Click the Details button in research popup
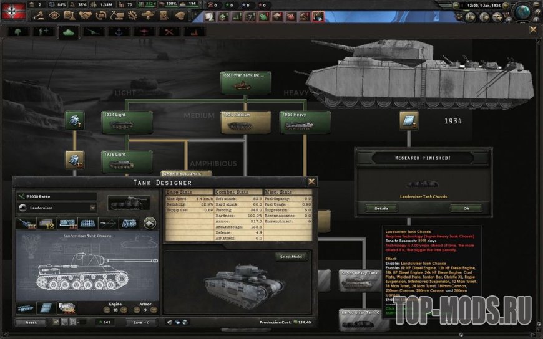 tap(381, 208)
